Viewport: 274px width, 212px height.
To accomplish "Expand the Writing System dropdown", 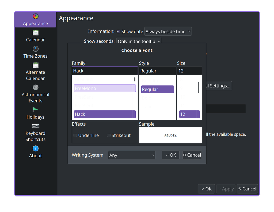I will (132, 155).
